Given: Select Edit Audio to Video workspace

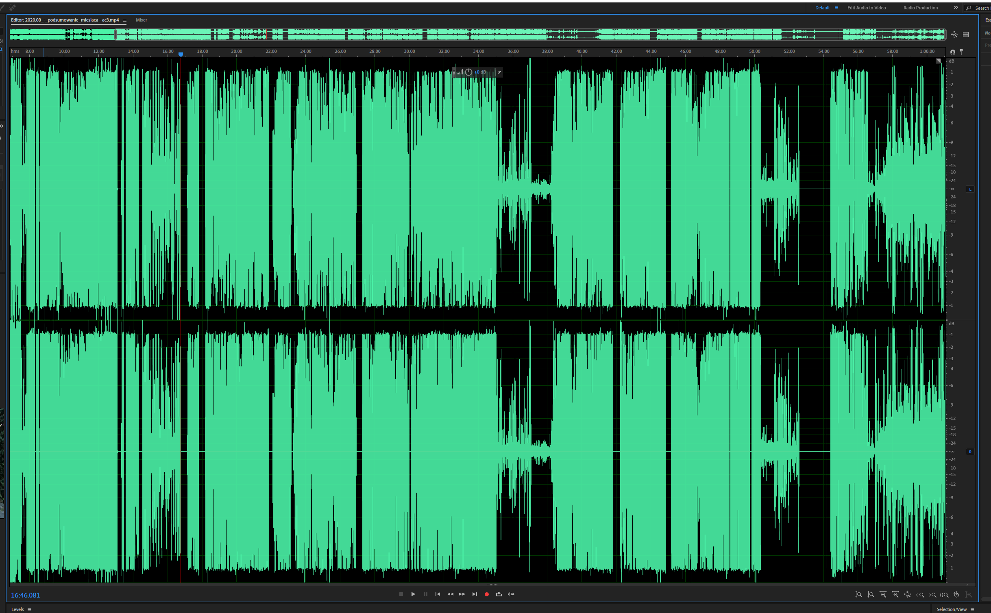Looking at the screenshot, I should click(x=866, y=8).
